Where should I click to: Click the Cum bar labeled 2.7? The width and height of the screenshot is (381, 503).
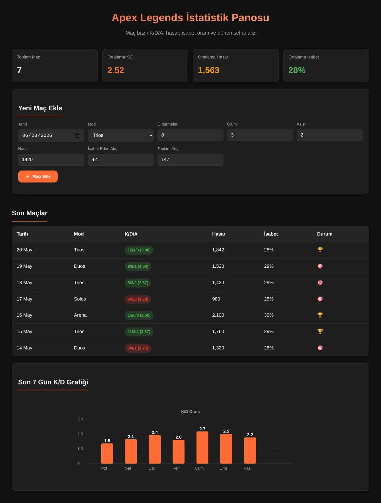202,448
